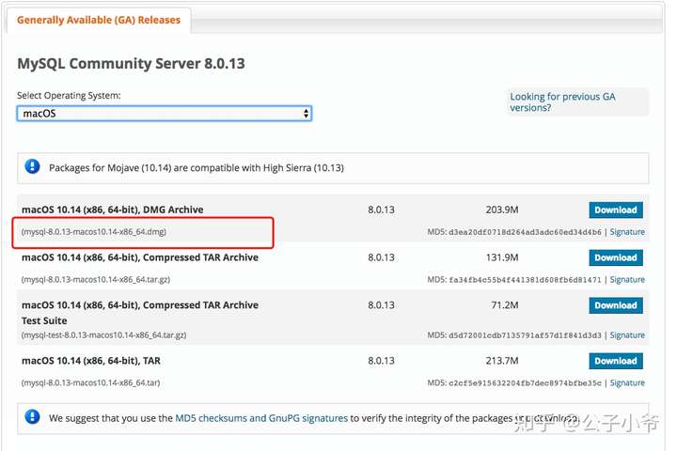Click the macOS 10.14 (x86, 64-bit), TAR title
The image size is (677, 451).
[91, 361]
